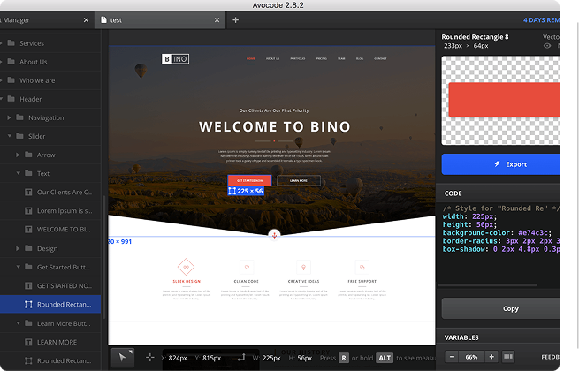
Task: Click the Rounded Rectangle 8 title in inspector
Action: click(475, 37)
